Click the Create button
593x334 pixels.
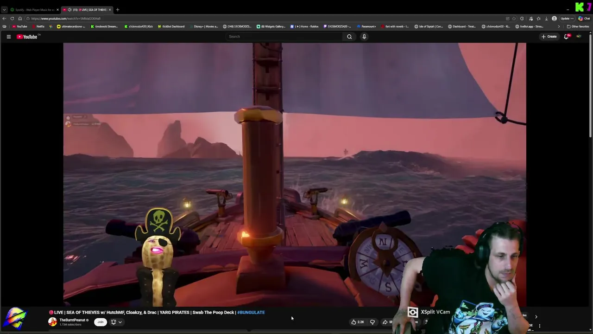pos(549,37)
